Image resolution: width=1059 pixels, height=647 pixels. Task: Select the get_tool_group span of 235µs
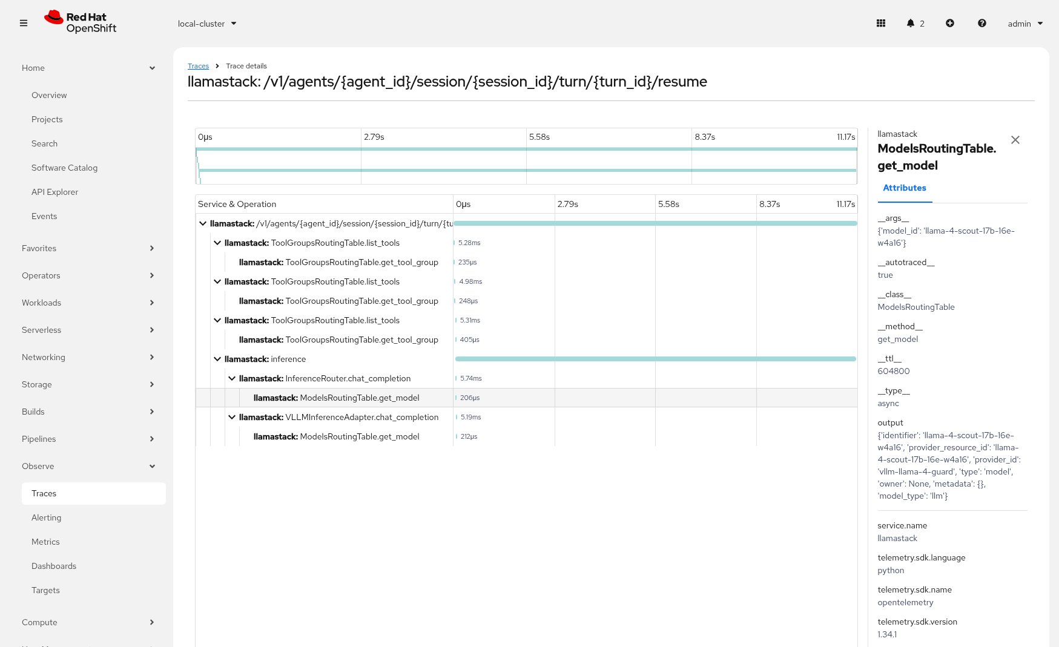pyautogui.click(x=338, y=262)
